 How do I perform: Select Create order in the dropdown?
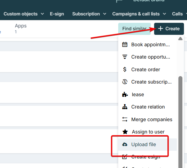click(x=147, y=69)
